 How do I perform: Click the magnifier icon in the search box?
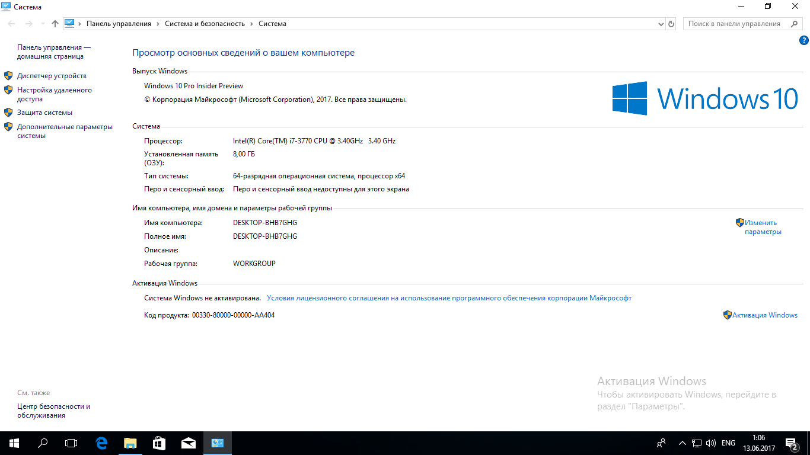click(794, 24)
